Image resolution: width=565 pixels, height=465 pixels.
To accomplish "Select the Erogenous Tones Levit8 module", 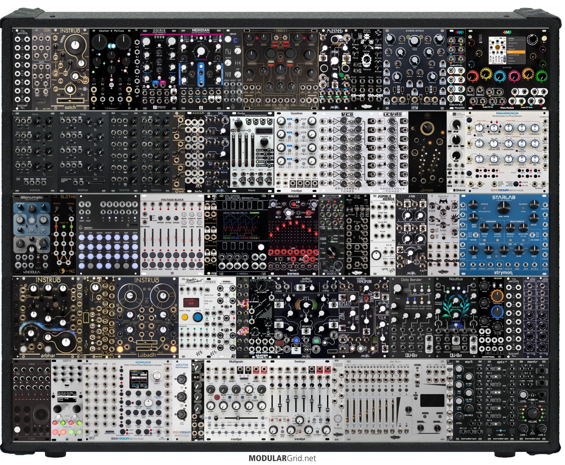I will [388, 152].
